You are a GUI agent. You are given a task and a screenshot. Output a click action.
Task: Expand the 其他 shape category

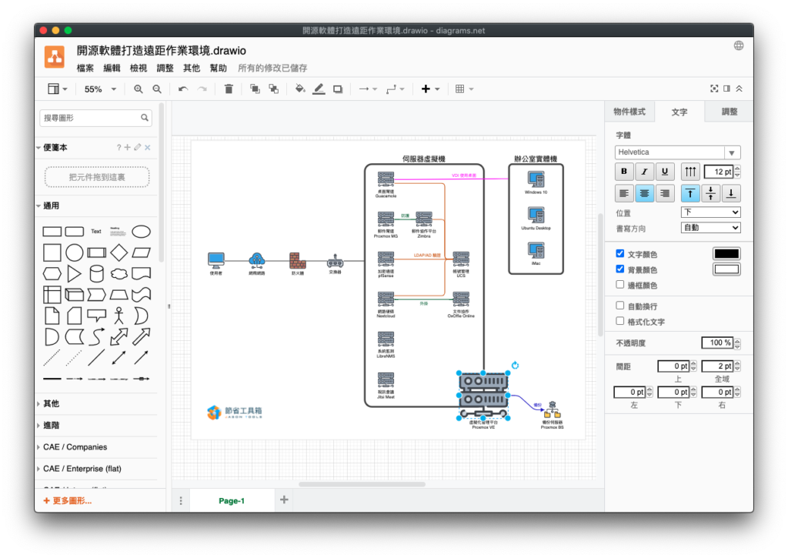tap(52, 403)
